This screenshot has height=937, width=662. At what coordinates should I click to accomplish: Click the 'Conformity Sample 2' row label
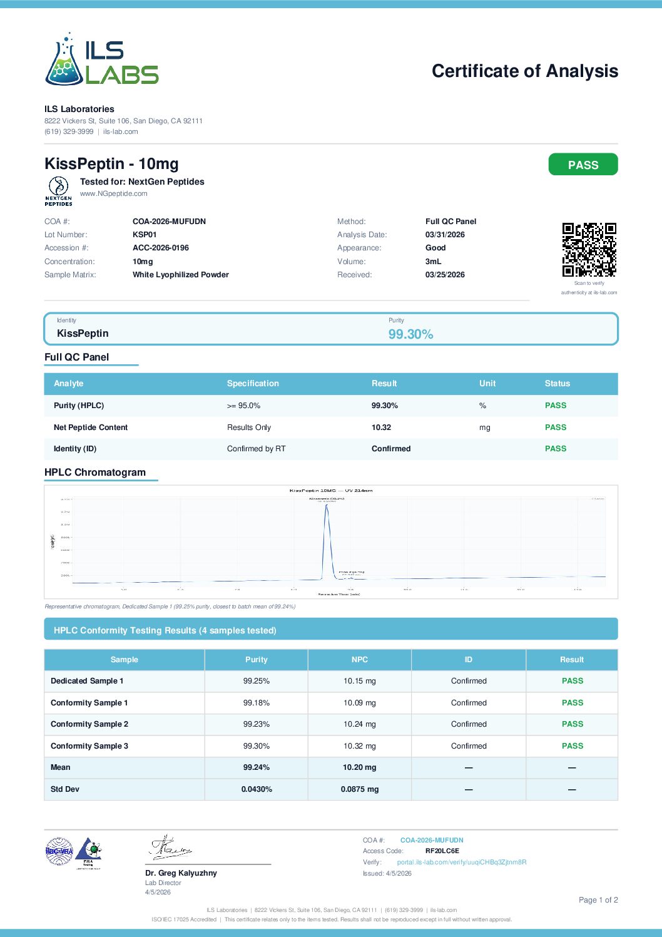pos(89,724)
